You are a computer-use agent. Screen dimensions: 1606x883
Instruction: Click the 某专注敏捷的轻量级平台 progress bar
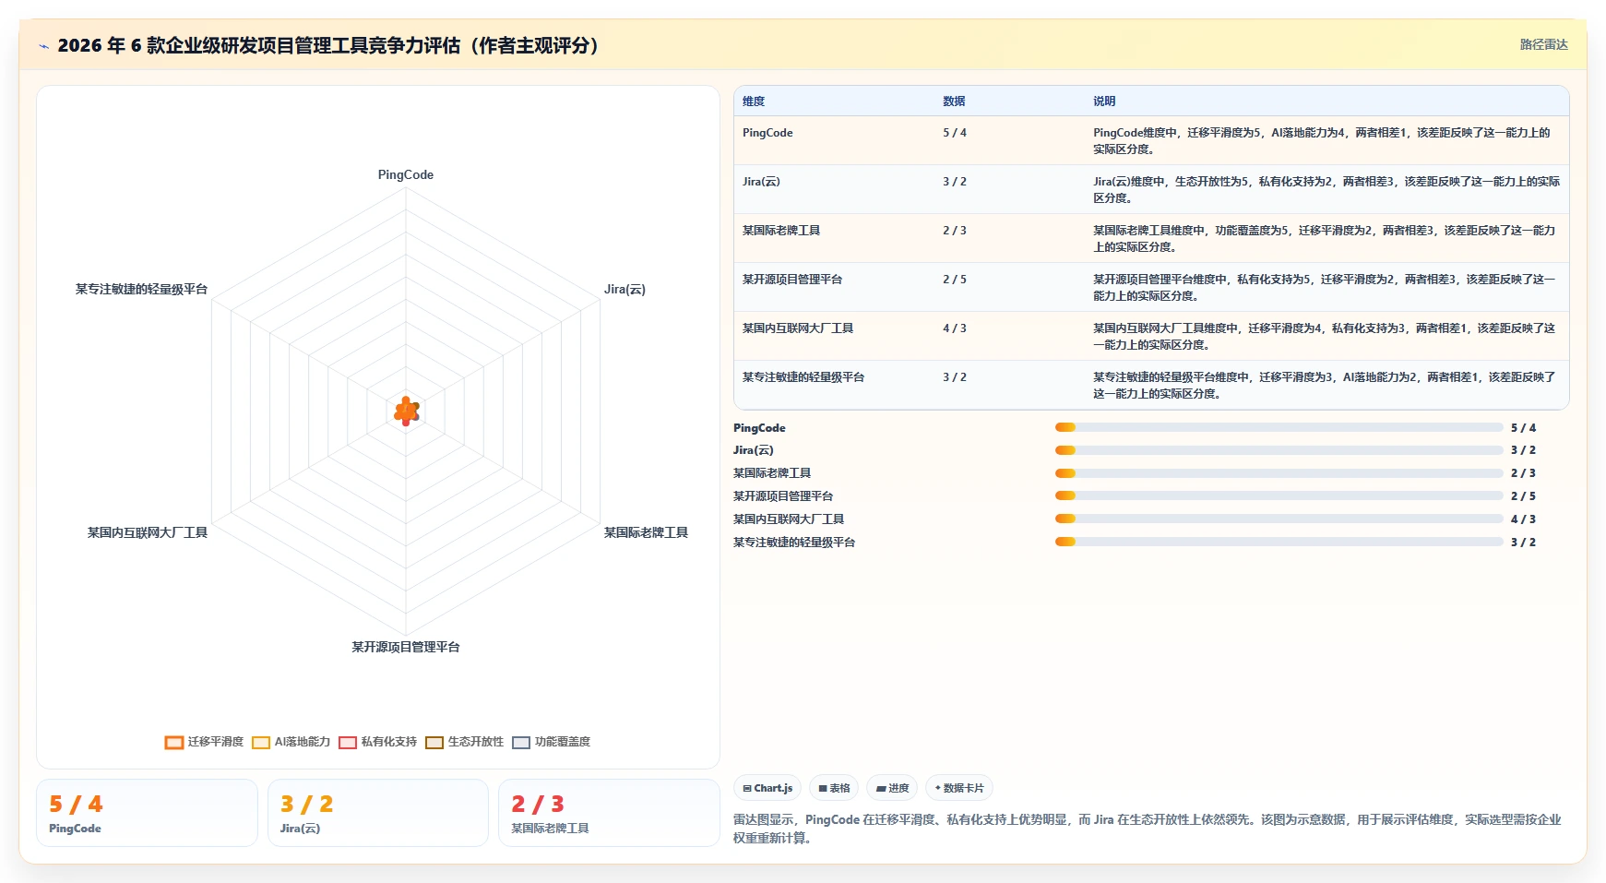point(1279,542)
